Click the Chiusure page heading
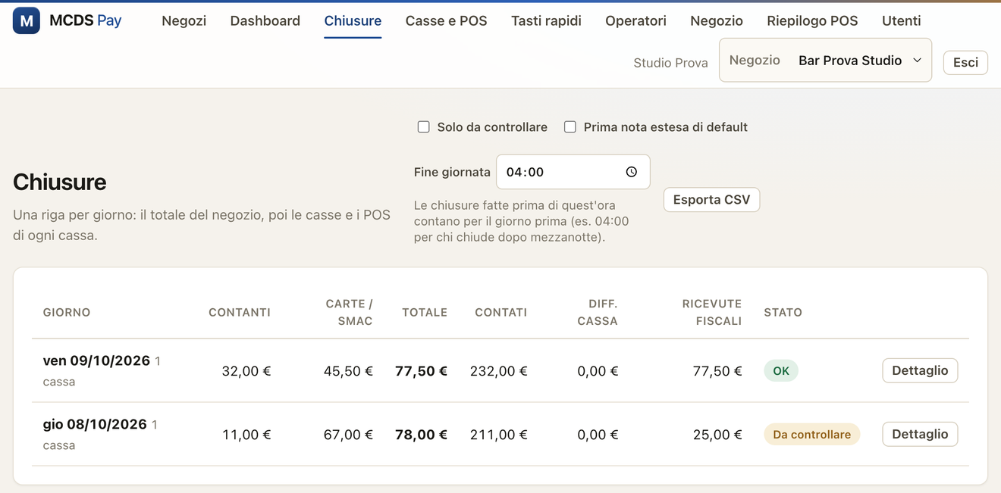The height and width of the screenshot is (493, 1001). click(x=60, y=183)
